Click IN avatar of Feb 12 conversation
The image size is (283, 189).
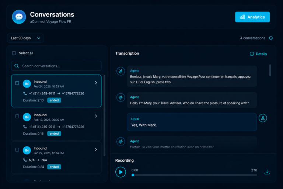27,117
